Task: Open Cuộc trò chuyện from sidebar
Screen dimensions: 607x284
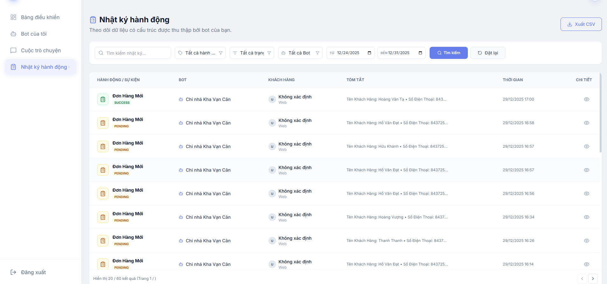Action: [41, 50]
